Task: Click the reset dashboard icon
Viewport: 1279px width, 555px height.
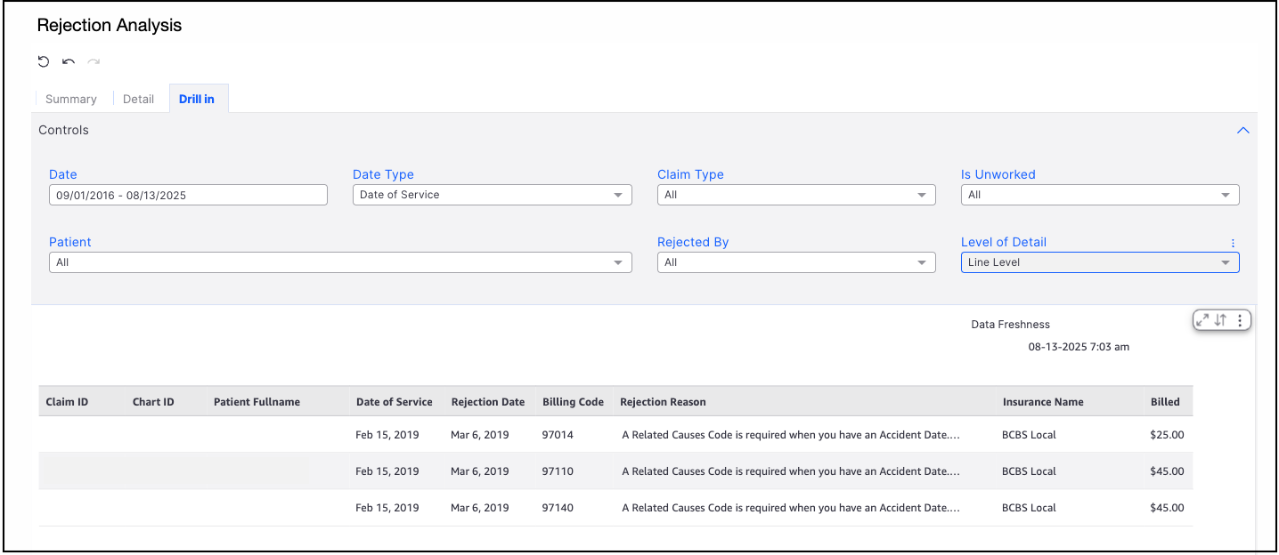Action: pyautogui.click(x=44, y=61)
